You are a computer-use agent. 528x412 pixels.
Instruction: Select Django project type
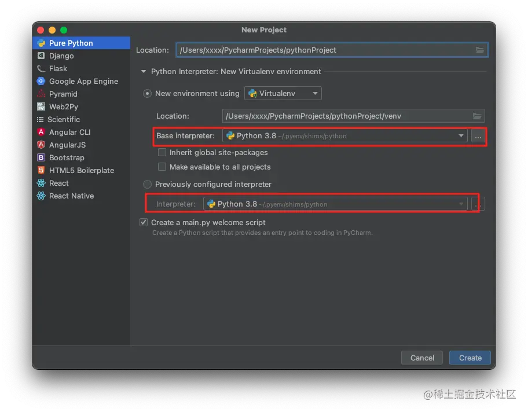[82, 56]
